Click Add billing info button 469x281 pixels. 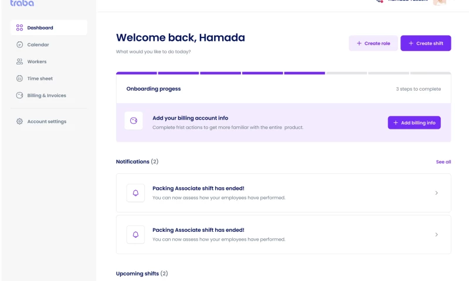coord(414,122)
